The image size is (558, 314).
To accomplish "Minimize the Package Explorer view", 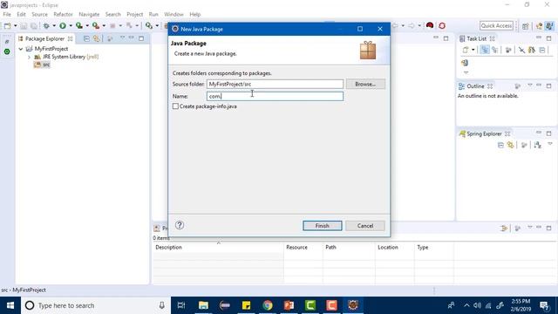I will pyautogui.click(x=132, y=38).
